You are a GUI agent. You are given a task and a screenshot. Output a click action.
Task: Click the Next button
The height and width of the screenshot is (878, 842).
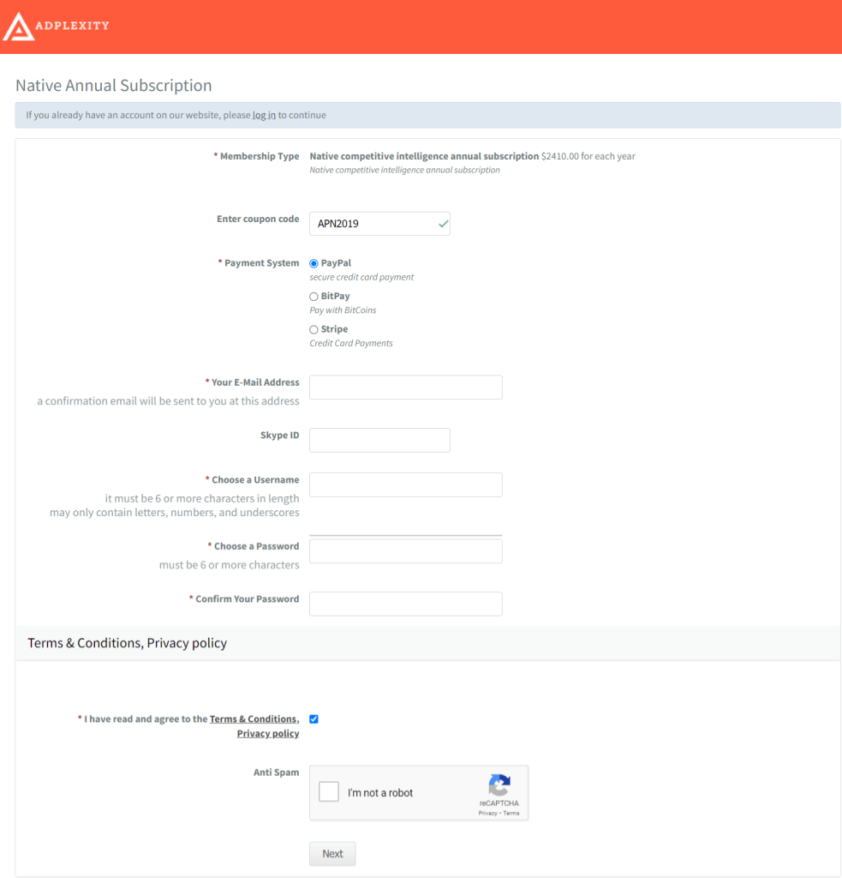pos(332,853)
